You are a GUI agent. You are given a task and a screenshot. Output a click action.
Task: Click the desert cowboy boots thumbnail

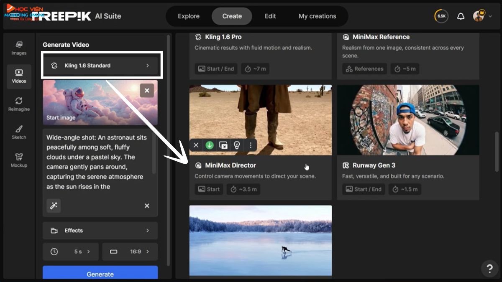(x=261, y=120)
